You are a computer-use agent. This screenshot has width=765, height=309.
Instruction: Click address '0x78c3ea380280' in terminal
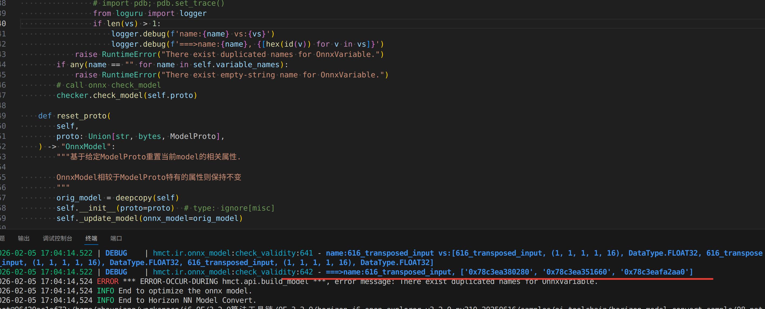click(x=499, y=272)
